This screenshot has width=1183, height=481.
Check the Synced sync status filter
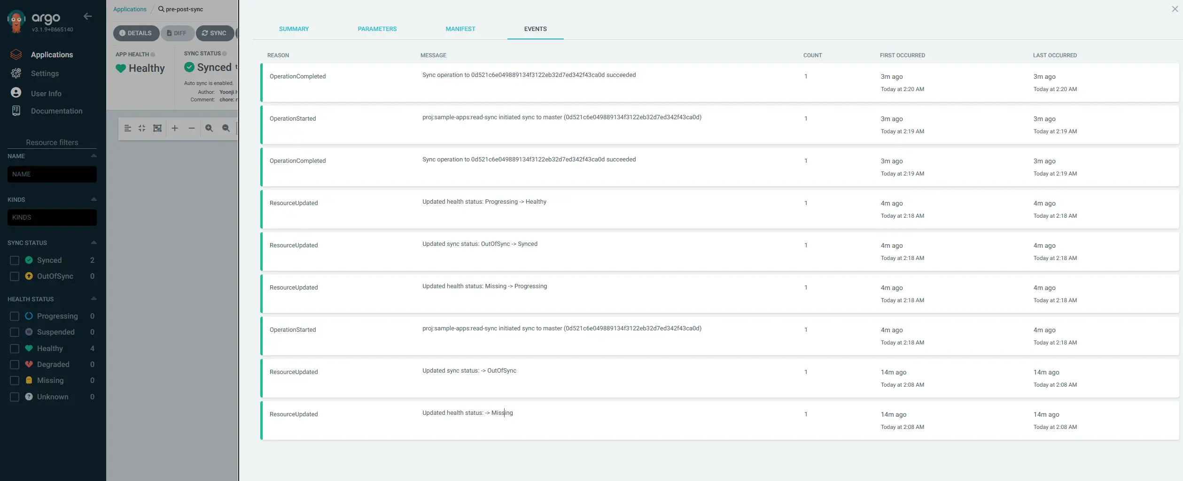pyautogui.click(x=15, y=260)
